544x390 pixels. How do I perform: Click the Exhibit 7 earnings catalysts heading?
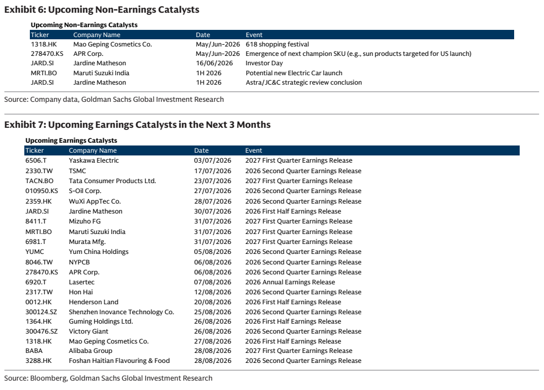tap(138, 124)
